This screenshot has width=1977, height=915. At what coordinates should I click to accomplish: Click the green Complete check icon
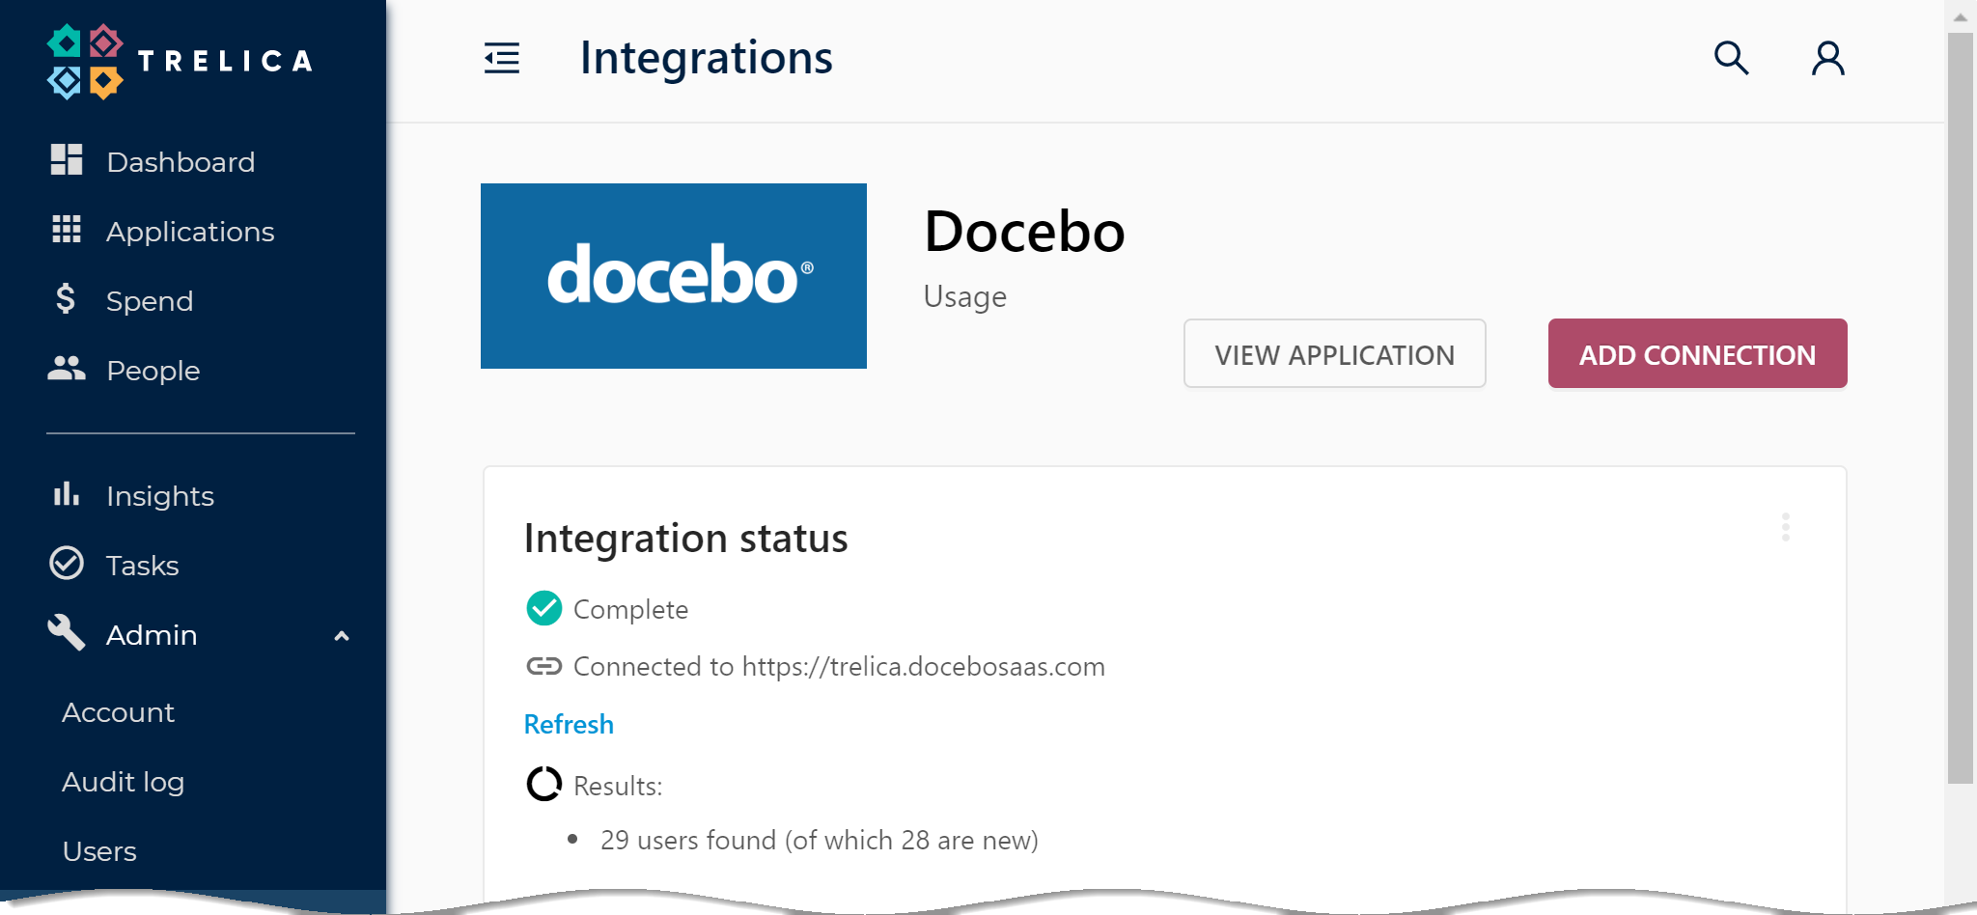coord(544,608)
